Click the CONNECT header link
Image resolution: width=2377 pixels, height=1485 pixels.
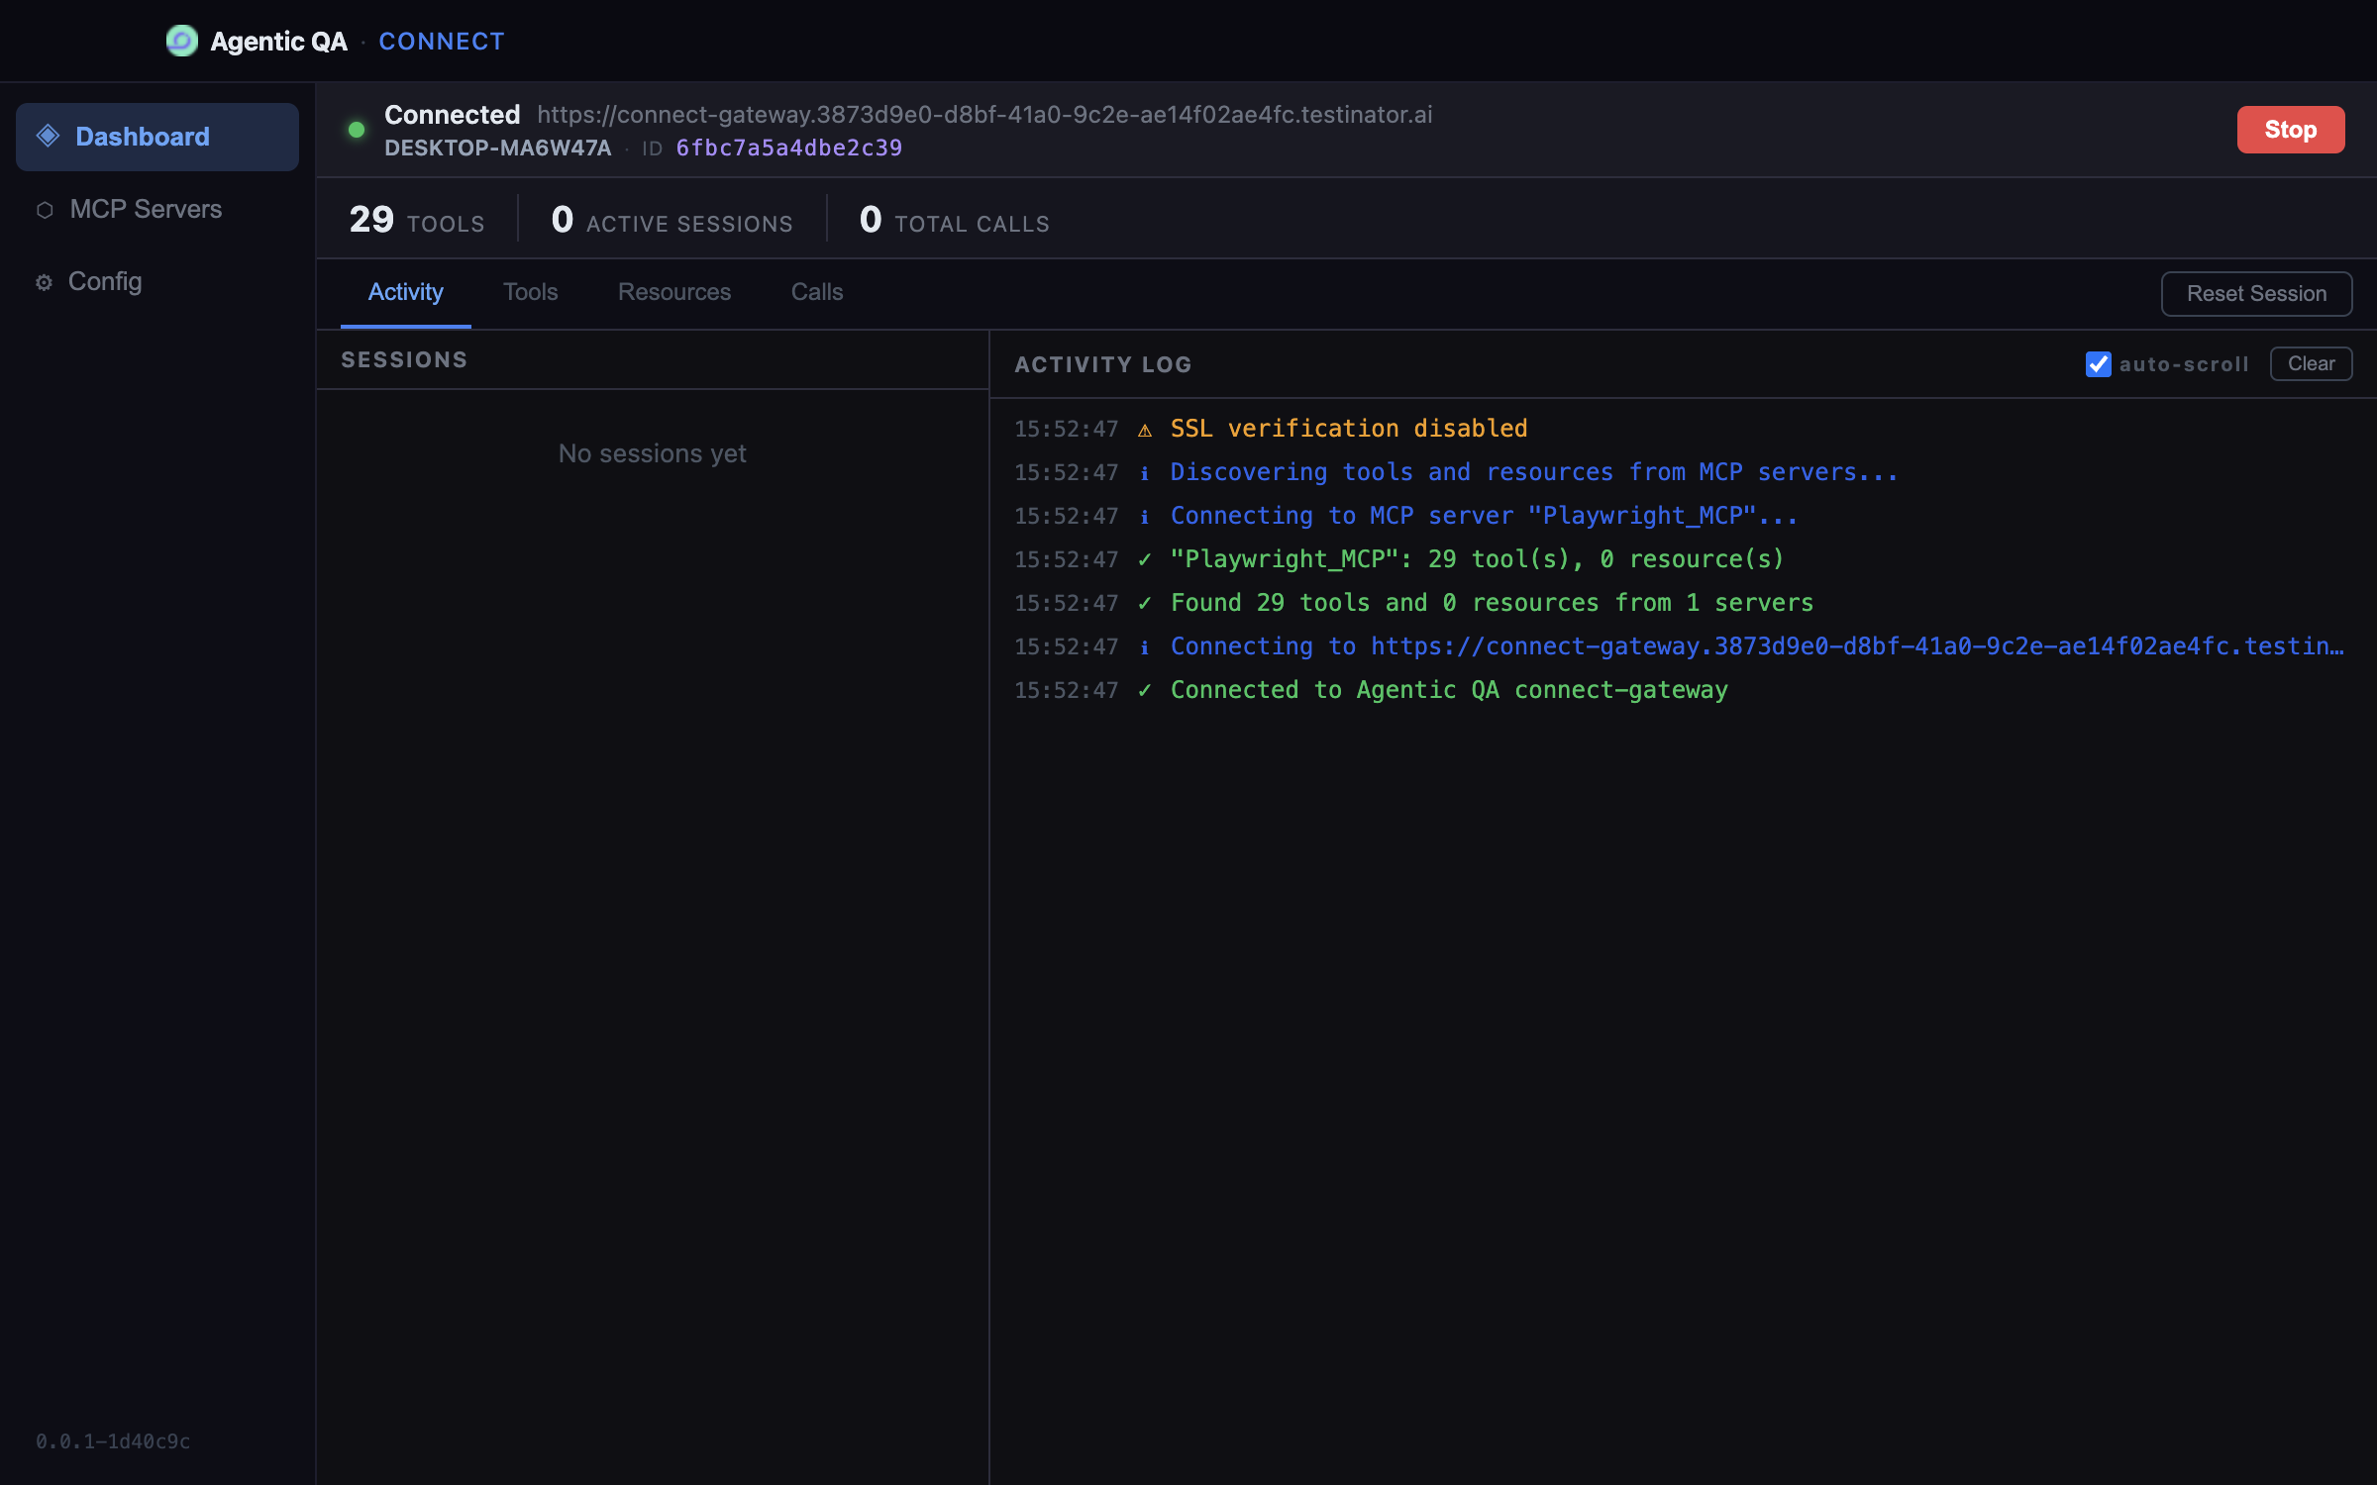point(442,42)
